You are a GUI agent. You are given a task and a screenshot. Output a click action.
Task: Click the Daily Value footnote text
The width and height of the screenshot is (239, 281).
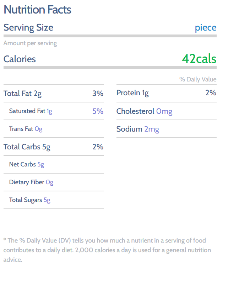(x=107, y=250)
